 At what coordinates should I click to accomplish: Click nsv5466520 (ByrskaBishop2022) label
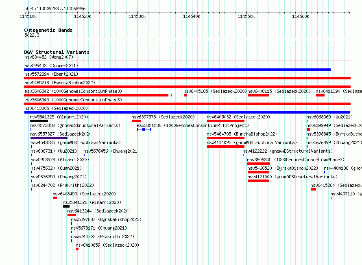pos(283,168)
